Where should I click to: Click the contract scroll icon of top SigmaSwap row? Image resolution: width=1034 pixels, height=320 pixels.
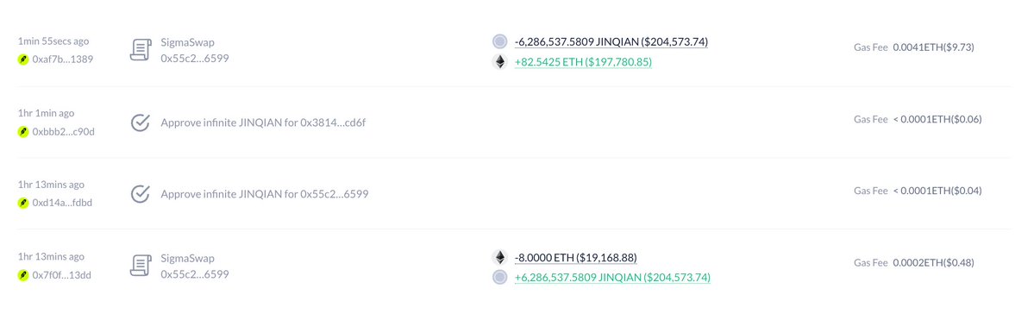(141, 50)
